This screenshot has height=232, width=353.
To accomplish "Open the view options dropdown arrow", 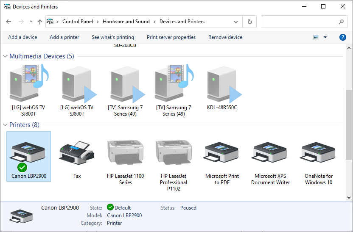I will pyautogui.click(x=325, y=37).
